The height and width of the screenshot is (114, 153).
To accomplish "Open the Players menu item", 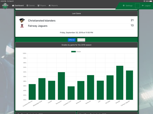I will coord(42,6).
